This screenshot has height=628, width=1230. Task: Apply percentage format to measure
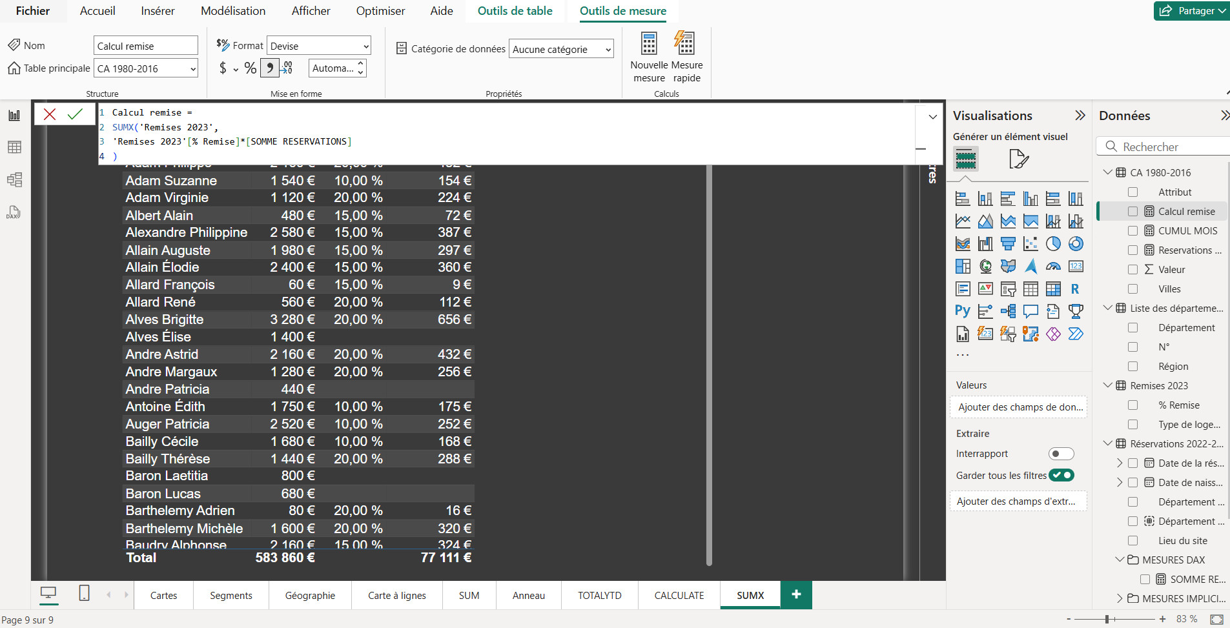point(251,68)
